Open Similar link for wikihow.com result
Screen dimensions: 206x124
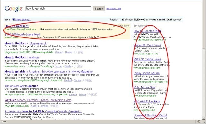pos(68,66)
